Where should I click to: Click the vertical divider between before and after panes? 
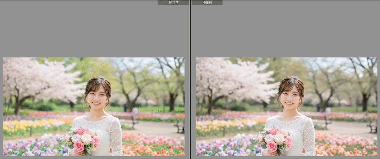[190, 79]
